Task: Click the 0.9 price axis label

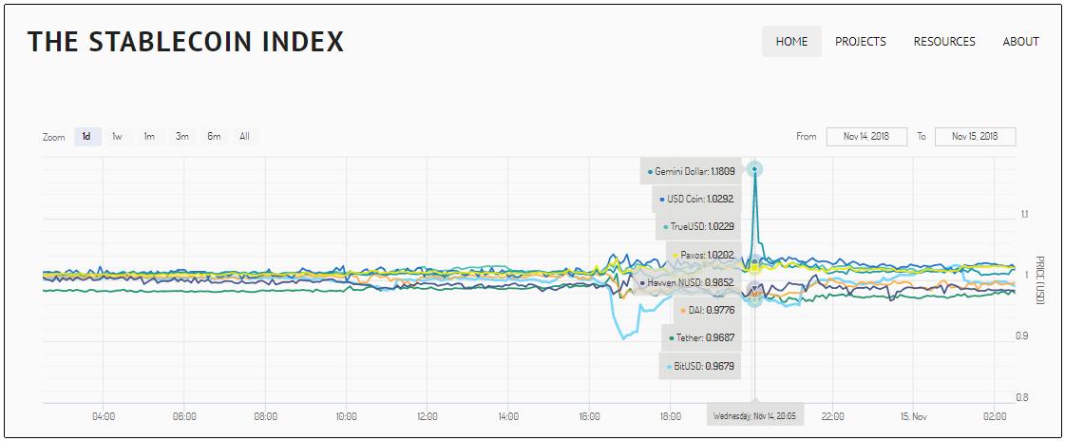Action: tap(1023, 336)
